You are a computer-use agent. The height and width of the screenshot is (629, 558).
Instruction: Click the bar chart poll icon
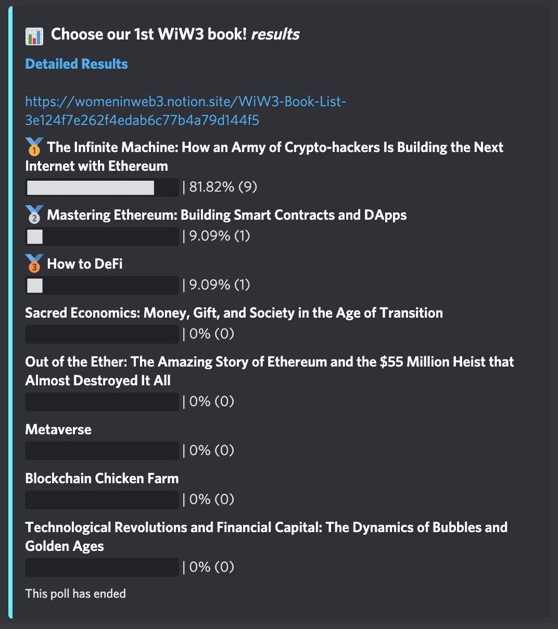(x=34, y=36)
